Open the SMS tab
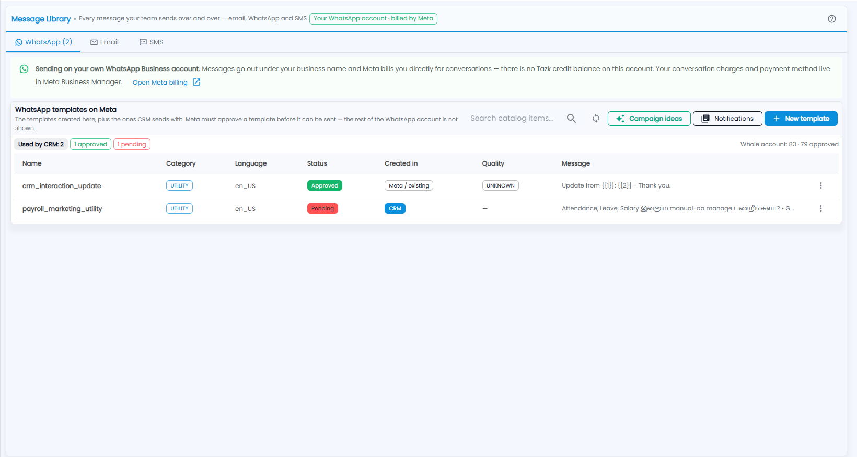857x457 pixels. point(152,42)
